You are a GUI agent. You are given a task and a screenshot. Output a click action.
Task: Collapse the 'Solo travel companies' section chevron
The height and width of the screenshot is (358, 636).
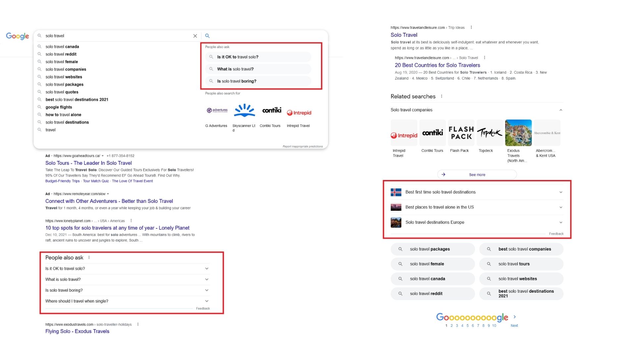(x=561, y=110)
